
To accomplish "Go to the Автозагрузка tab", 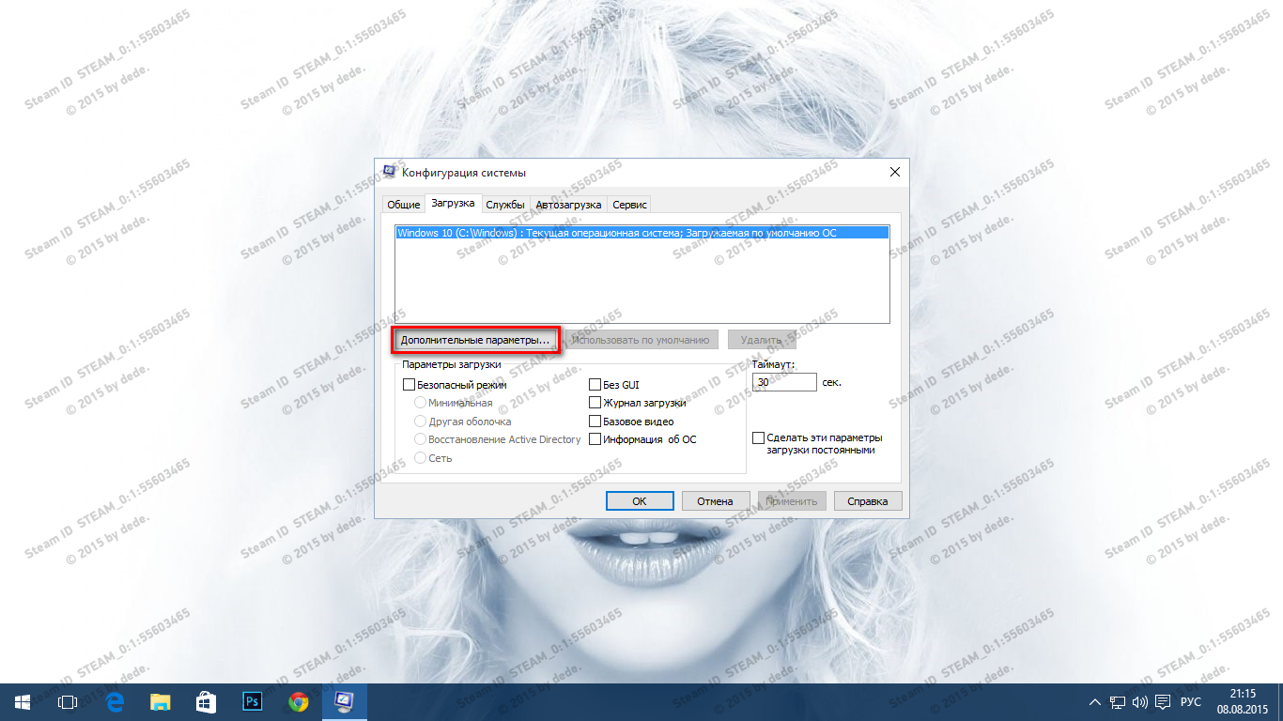I will point(568,205).
